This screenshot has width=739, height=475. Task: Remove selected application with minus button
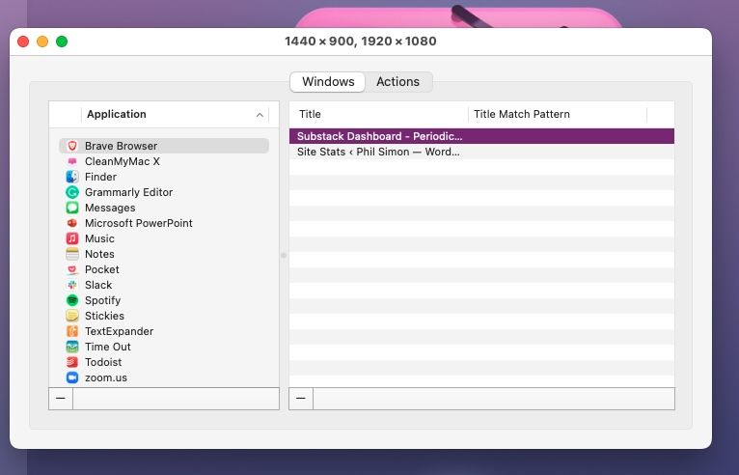point(60,399)
